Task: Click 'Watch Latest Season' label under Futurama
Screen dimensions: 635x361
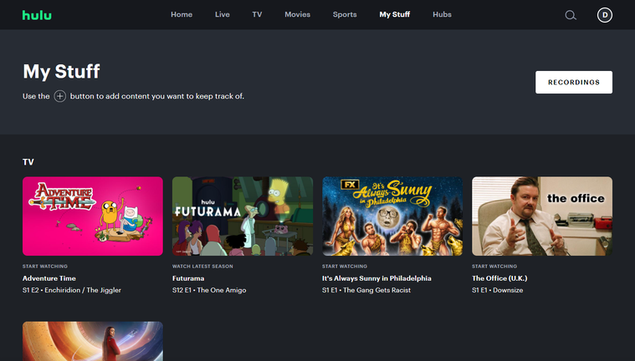Action: 202,267
